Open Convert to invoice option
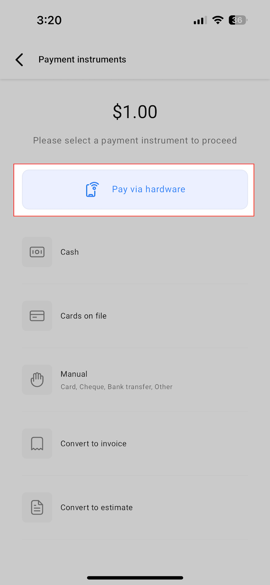 tap(135, 444)
